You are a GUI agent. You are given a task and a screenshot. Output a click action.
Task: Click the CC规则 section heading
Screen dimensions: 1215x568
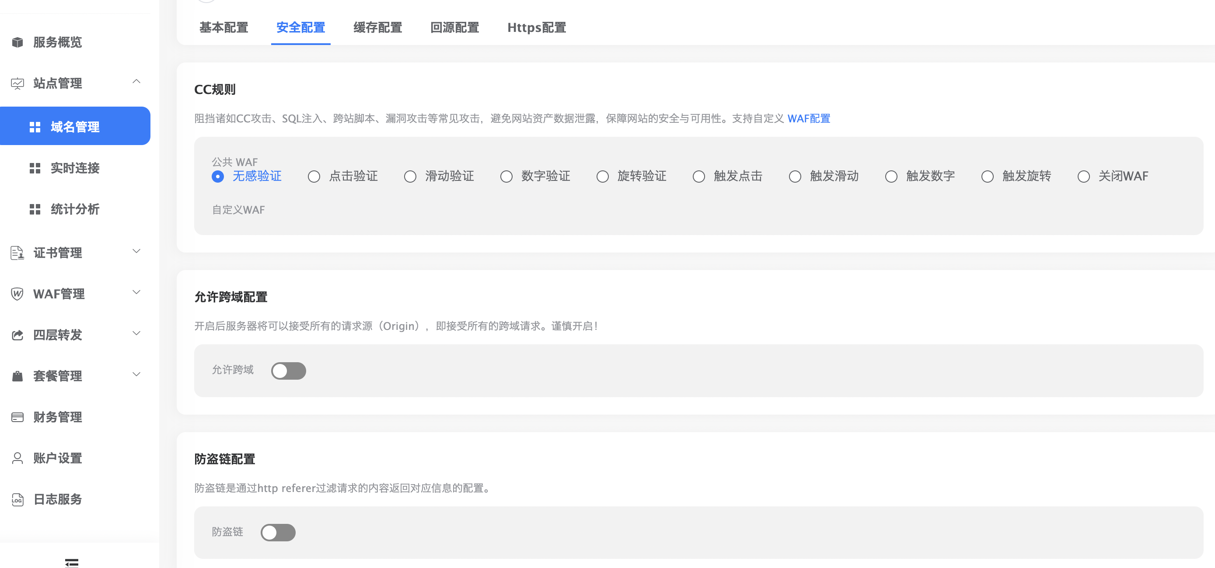(x=215, y=90)
